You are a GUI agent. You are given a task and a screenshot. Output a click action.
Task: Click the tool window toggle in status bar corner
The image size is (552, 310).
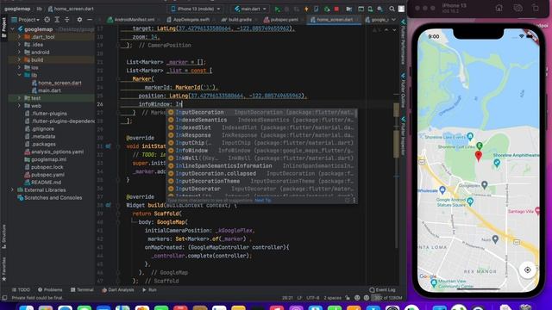pyautogui.click(x=4, y=298)
